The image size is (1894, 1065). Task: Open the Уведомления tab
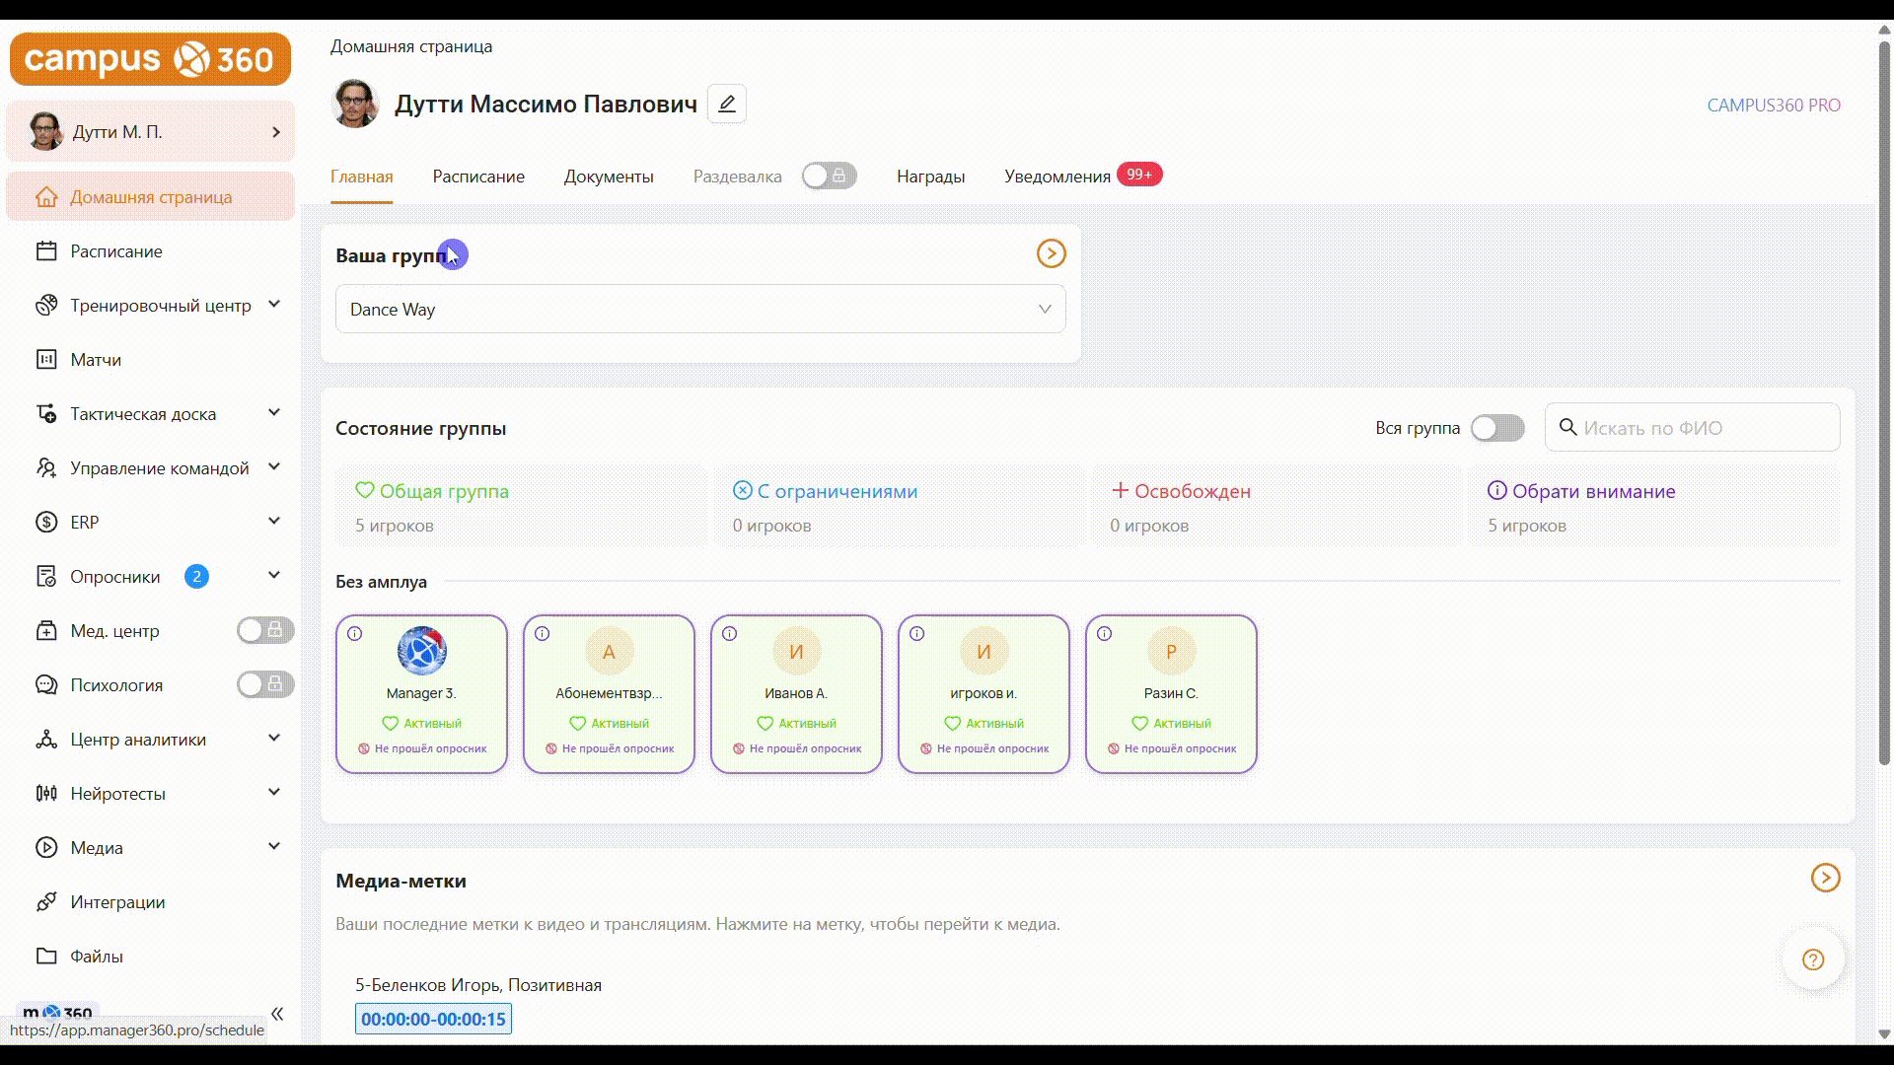(x=1056, y=177)
